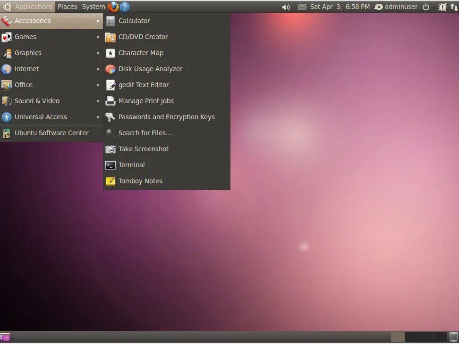The width and height of the screenshot is (459, 344).
Task: Click the volume speaker icon in panel
Action: tap(286, 7)
